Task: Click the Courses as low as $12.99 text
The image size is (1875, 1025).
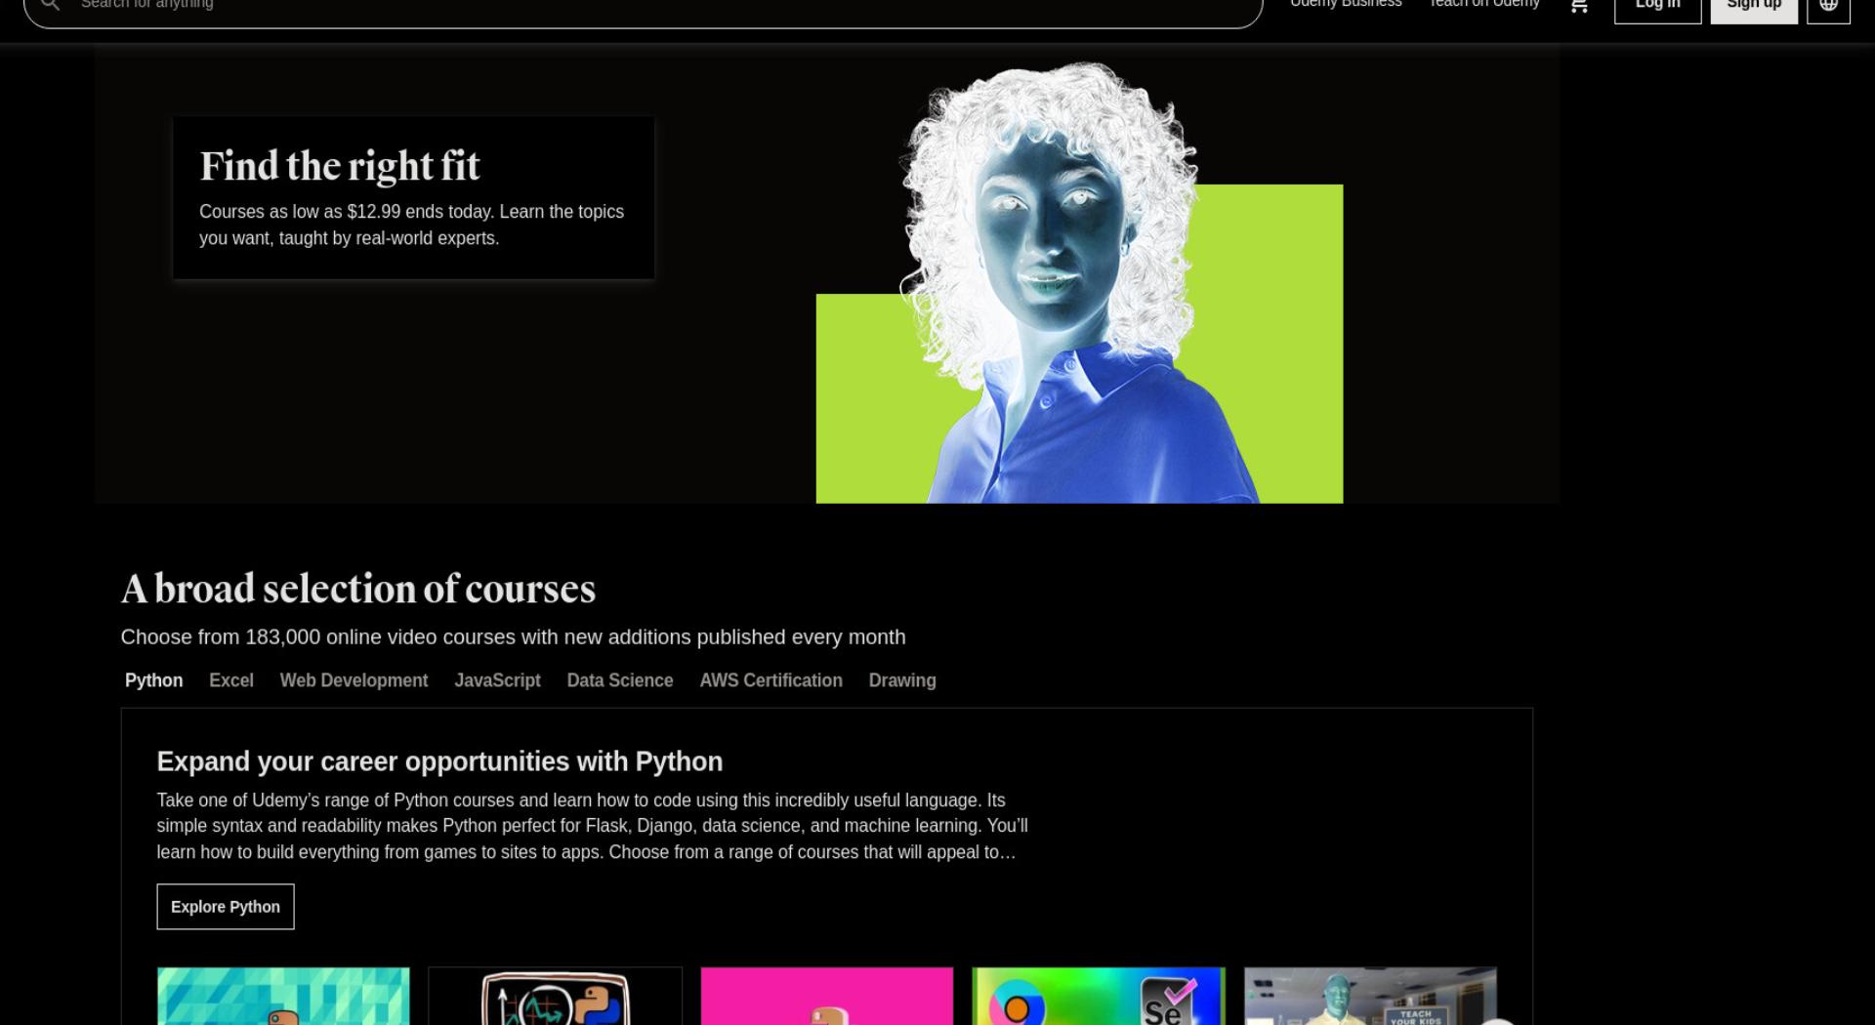Action: 411,225
